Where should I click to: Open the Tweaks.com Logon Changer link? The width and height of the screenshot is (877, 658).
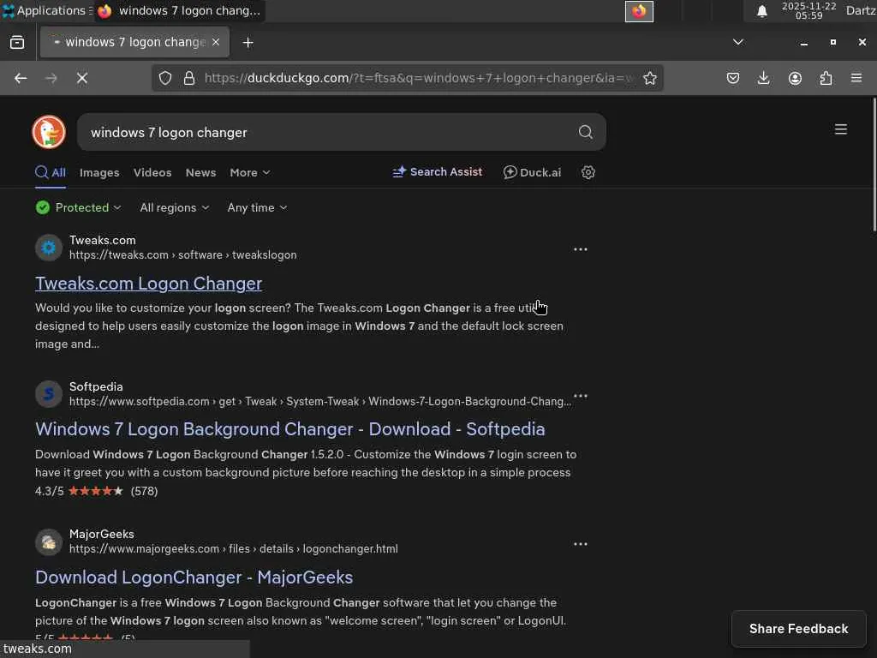tap(148, 283)
